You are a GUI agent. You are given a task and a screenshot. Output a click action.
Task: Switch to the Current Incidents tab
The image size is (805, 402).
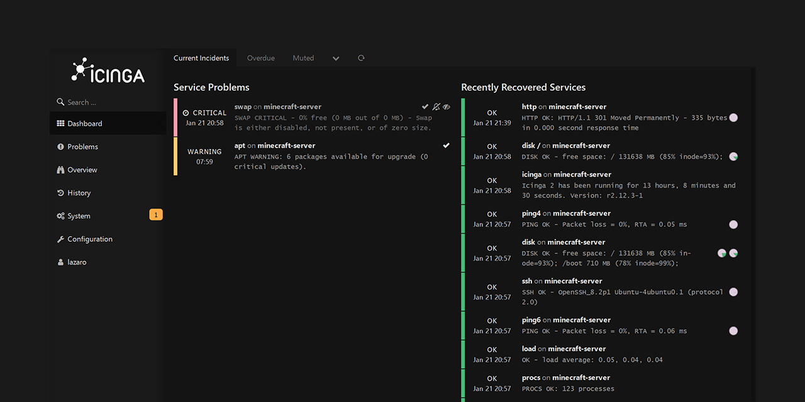(x=201, y=58)
